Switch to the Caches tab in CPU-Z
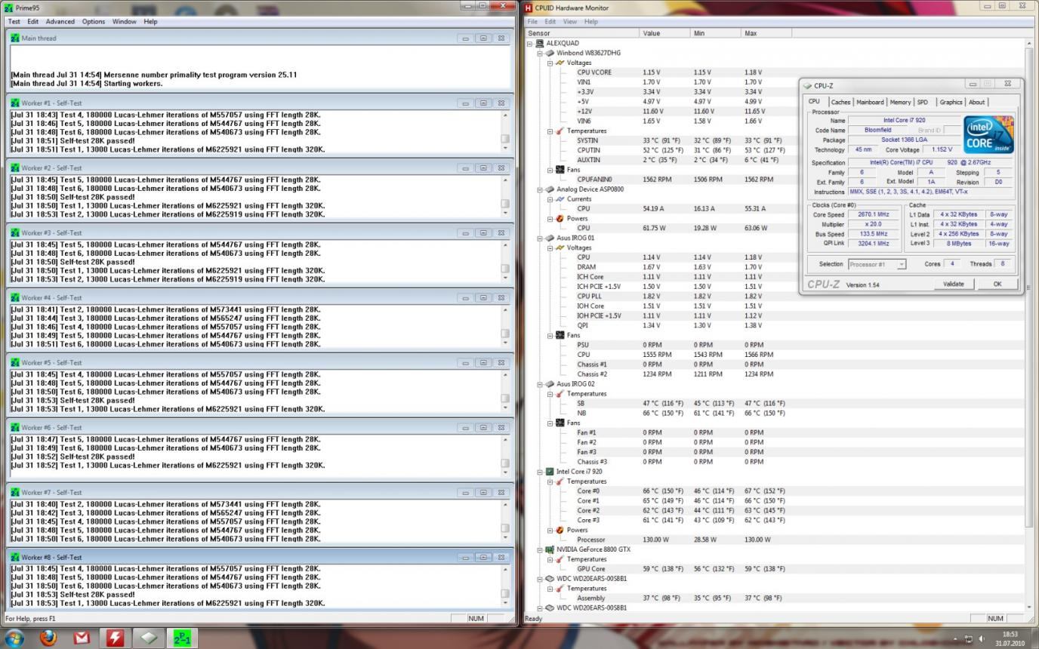The height and width of the screenshot is (649, 1039). pyautogui.click(x=840, y=102)
